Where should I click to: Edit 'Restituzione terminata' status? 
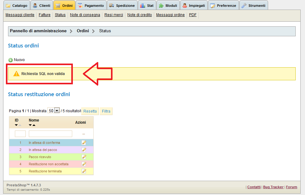coord(84,171)
